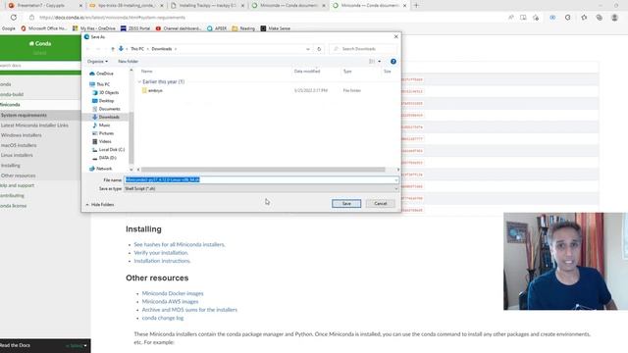Select Documents in the navigation pane
The width and height of the screenshot is (628, 353).
pyautogui.click(x=106, y=109)
